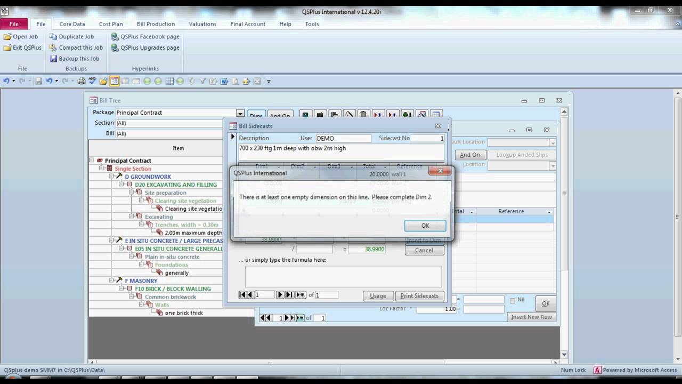Switch to the Valuations tab
The width and height of the screenshot is (682, 384).
coord(202,24)
